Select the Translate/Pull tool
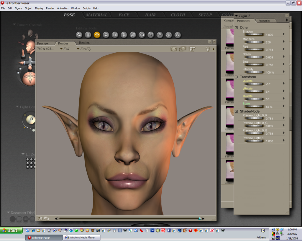This screenshot has width=302, height=241. 97,35
